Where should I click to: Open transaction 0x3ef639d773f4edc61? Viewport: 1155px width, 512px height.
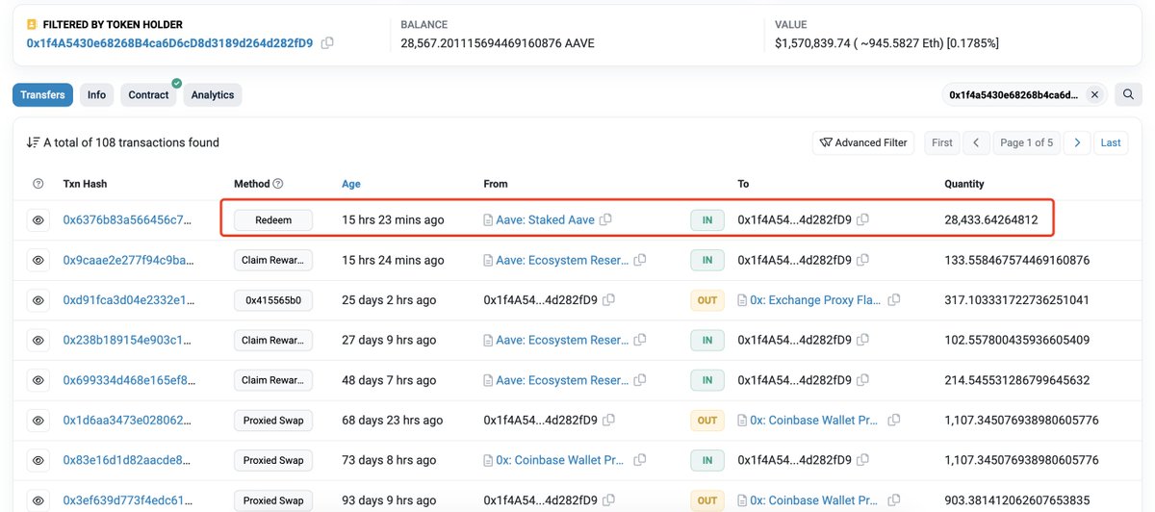coord(128,500)
